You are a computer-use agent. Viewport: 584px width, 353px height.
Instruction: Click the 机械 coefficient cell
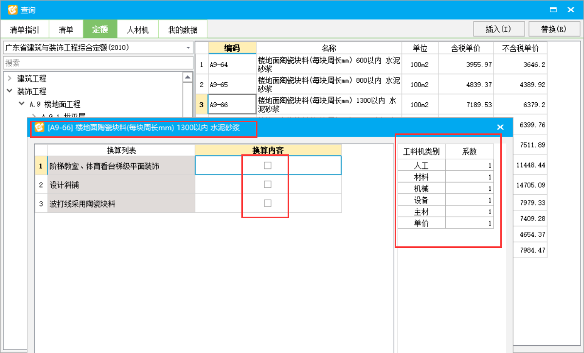click(469, 188)
